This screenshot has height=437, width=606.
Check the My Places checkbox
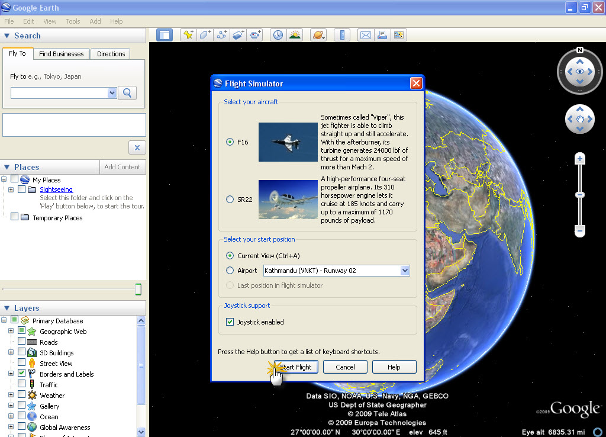coord(15,179)
